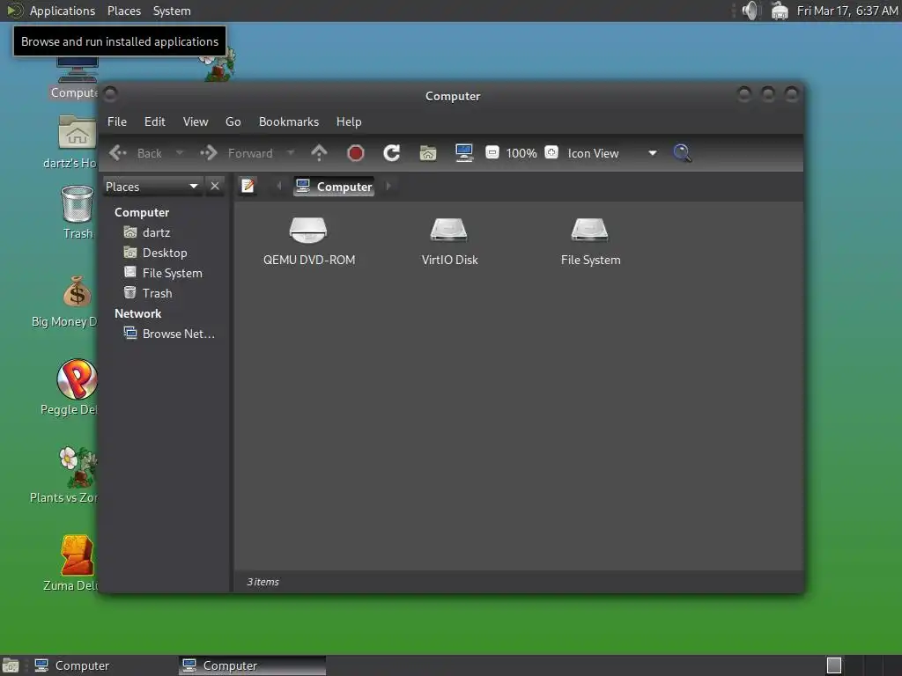Reload the current location

[392, 153]
